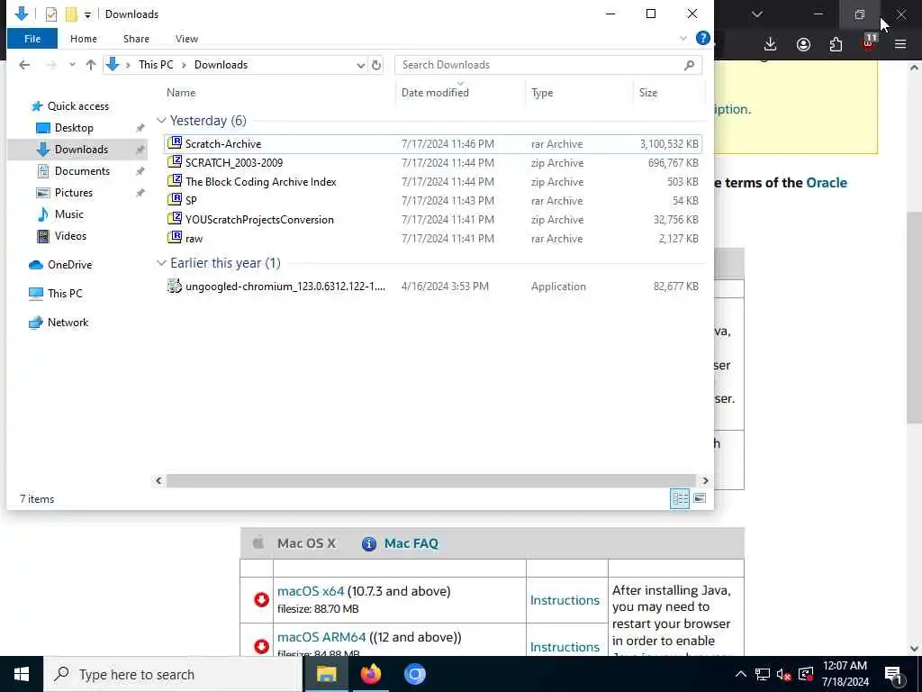This screenshot has height=692, width=922.
Task: Click the horizontal scrollbar right arrow
Action: pos(705,481)
